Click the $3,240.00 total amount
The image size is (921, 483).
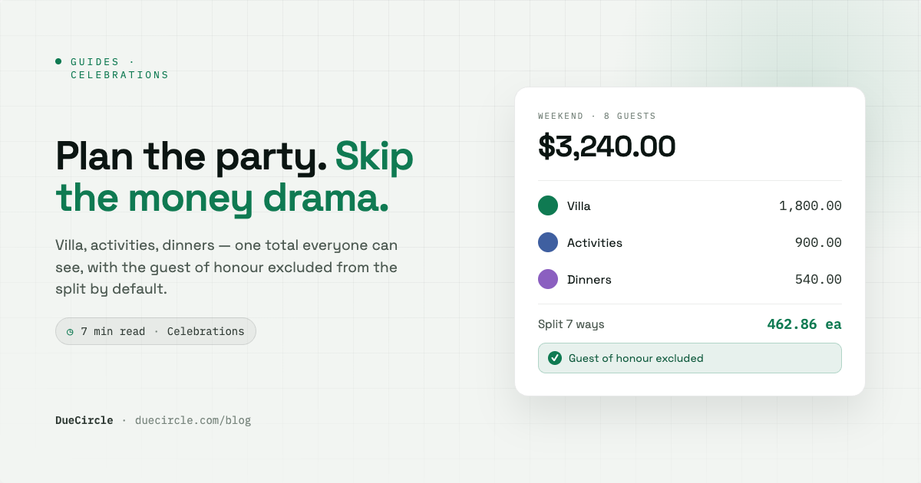point(607,146)
